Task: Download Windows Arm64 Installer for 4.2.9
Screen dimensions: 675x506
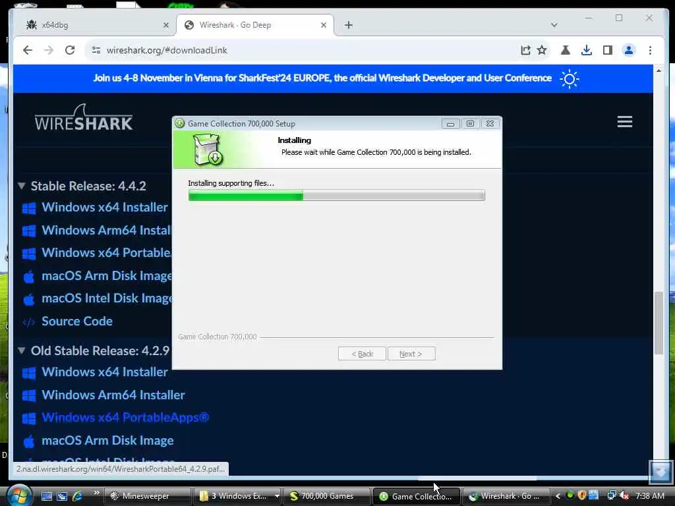Action: [113, 395]
